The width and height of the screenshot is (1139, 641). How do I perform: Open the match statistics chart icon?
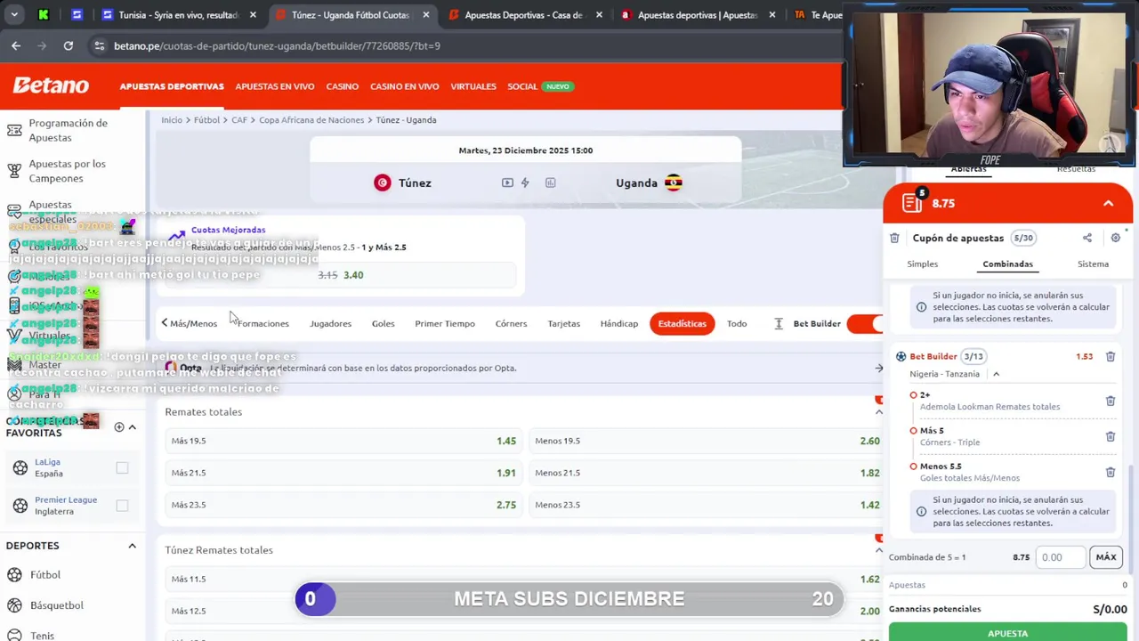550,183
